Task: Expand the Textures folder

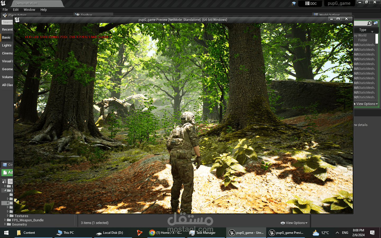Action: point(8,216)
